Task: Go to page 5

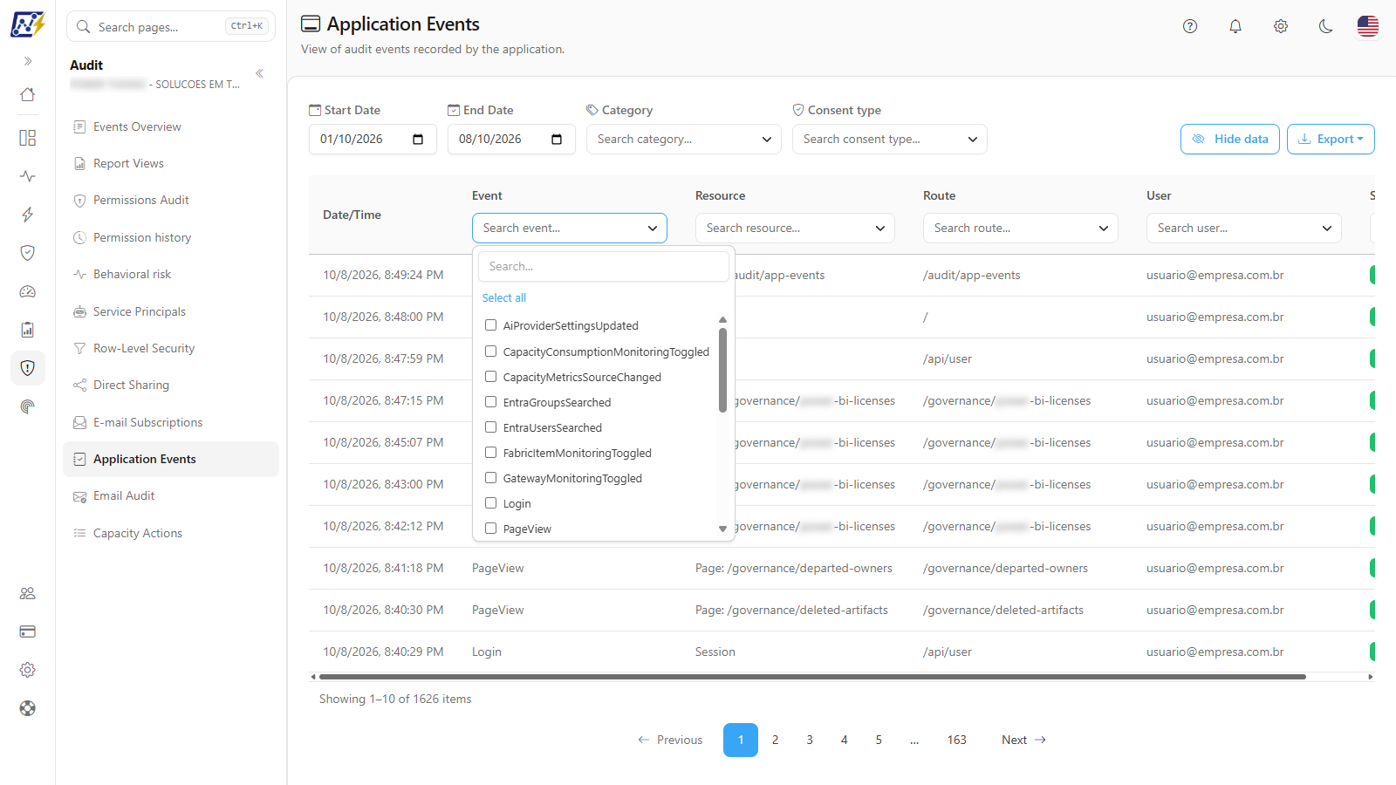Action: (x=879, y=741)
